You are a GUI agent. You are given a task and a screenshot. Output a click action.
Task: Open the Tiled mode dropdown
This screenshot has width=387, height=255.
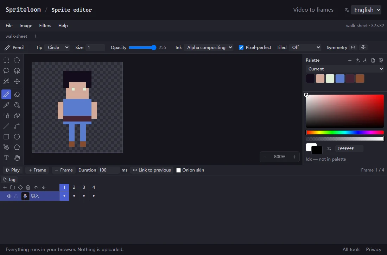tap(305, 48)
